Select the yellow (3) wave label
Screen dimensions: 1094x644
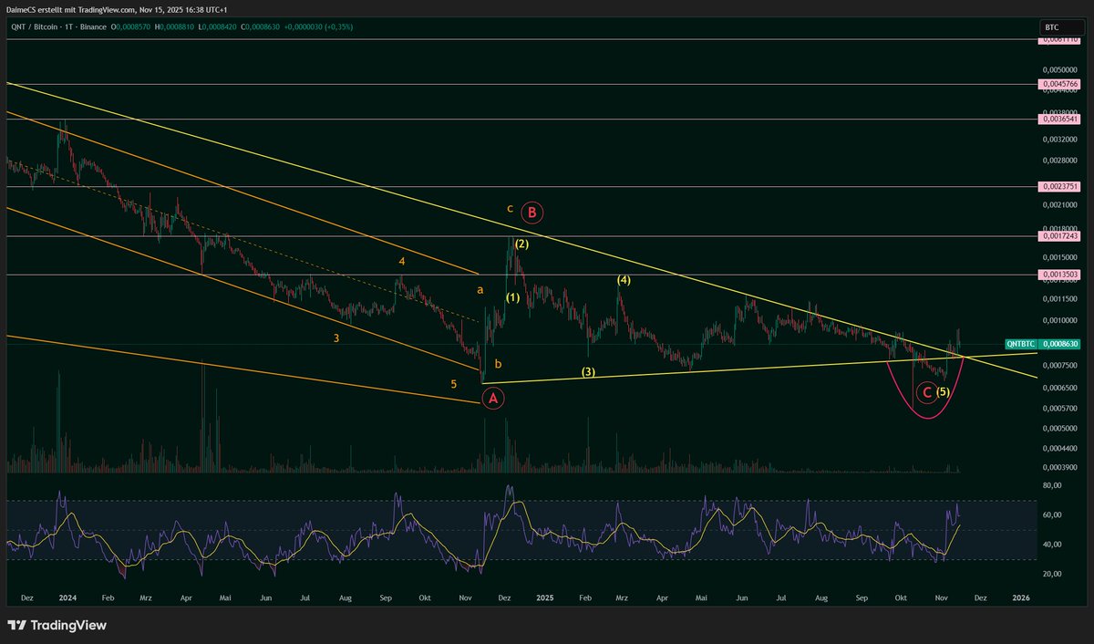589,372
